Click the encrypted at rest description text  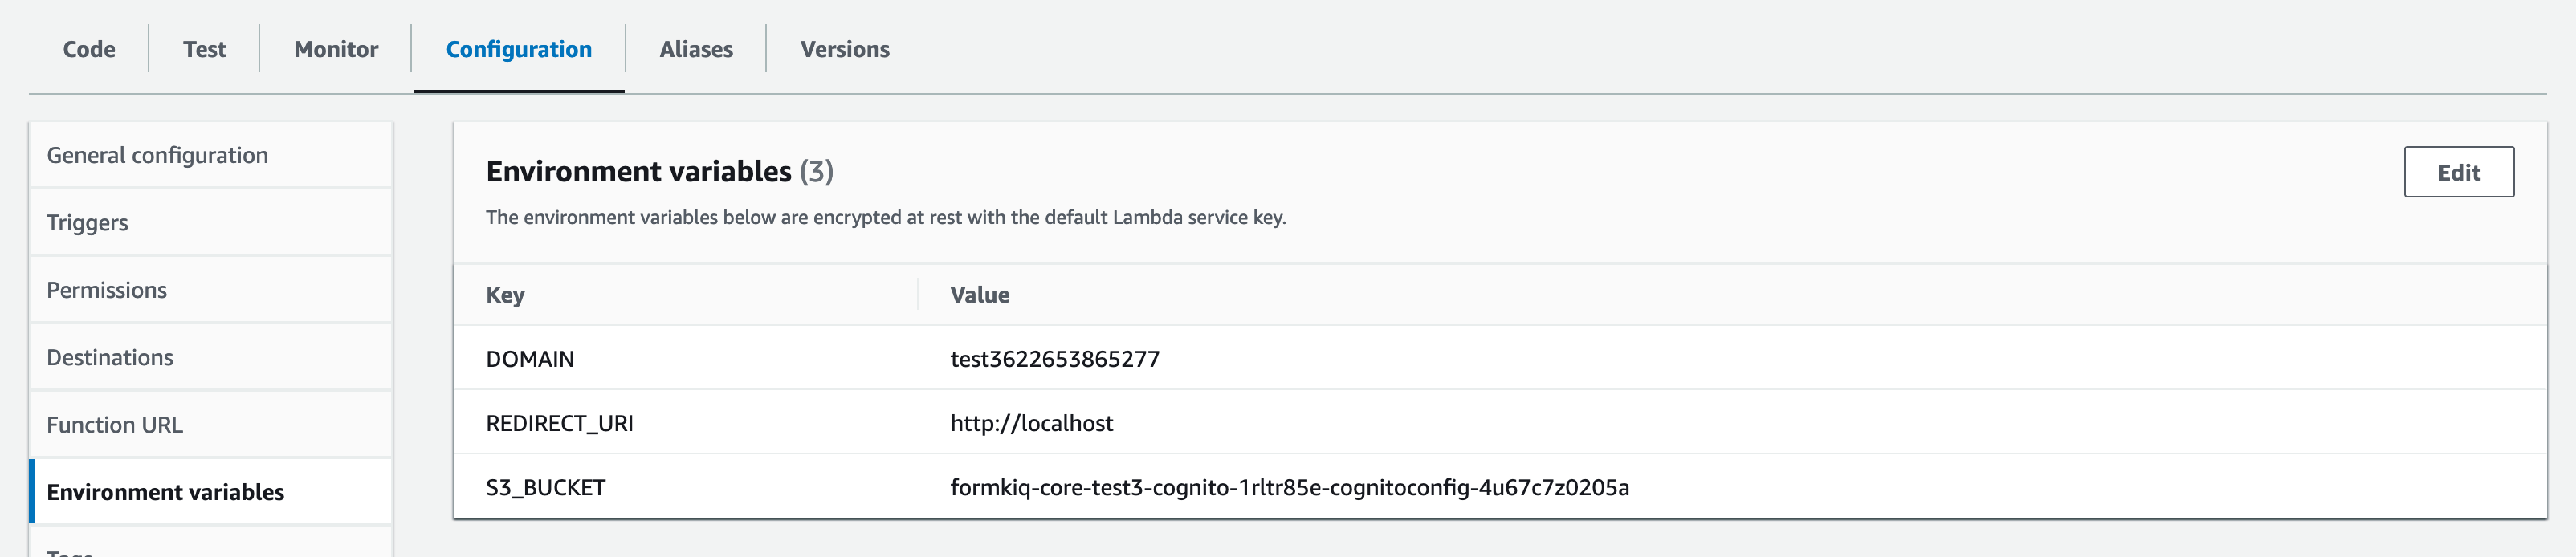click(x=886, y=217)
